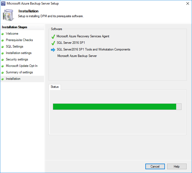Select the Microsoft Update Opt-In stage

tap(22, 66)
